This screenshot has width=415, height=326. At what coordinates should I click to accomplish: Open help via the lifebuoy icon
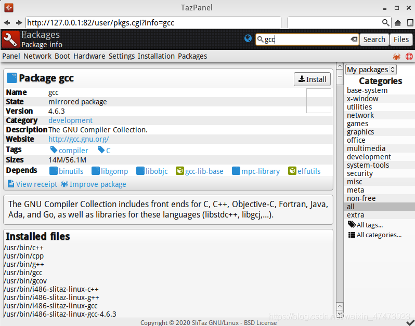tap(409, 57)
